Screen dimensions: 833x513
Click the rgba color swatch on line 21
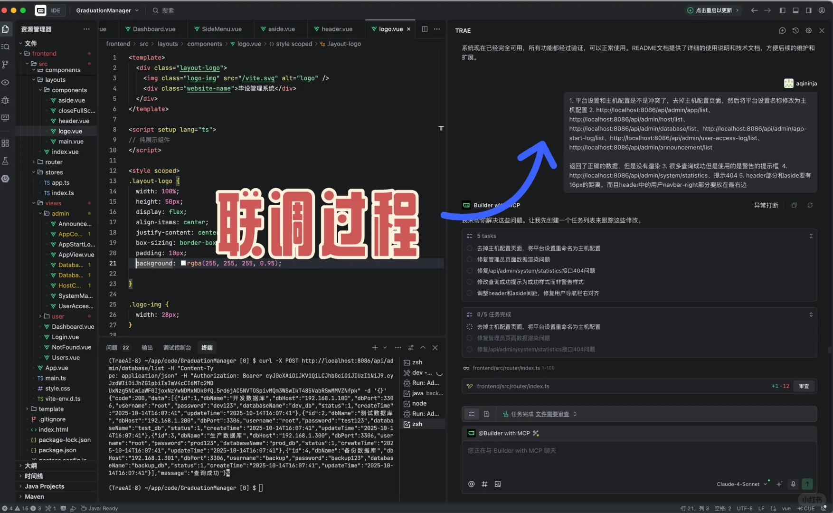[x=183, y=263]
